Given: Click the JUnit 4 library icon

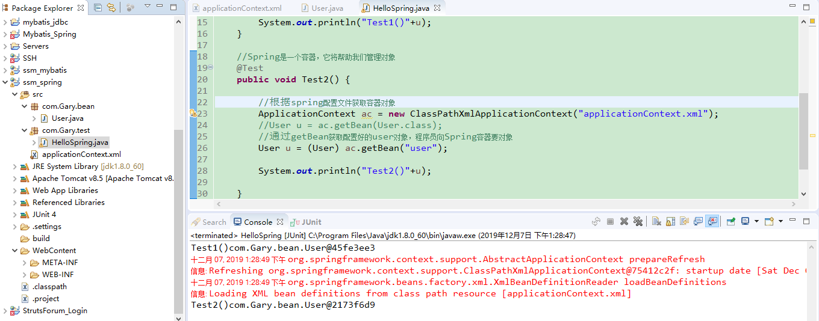Looking at the screenshot, I should [25, 215].
